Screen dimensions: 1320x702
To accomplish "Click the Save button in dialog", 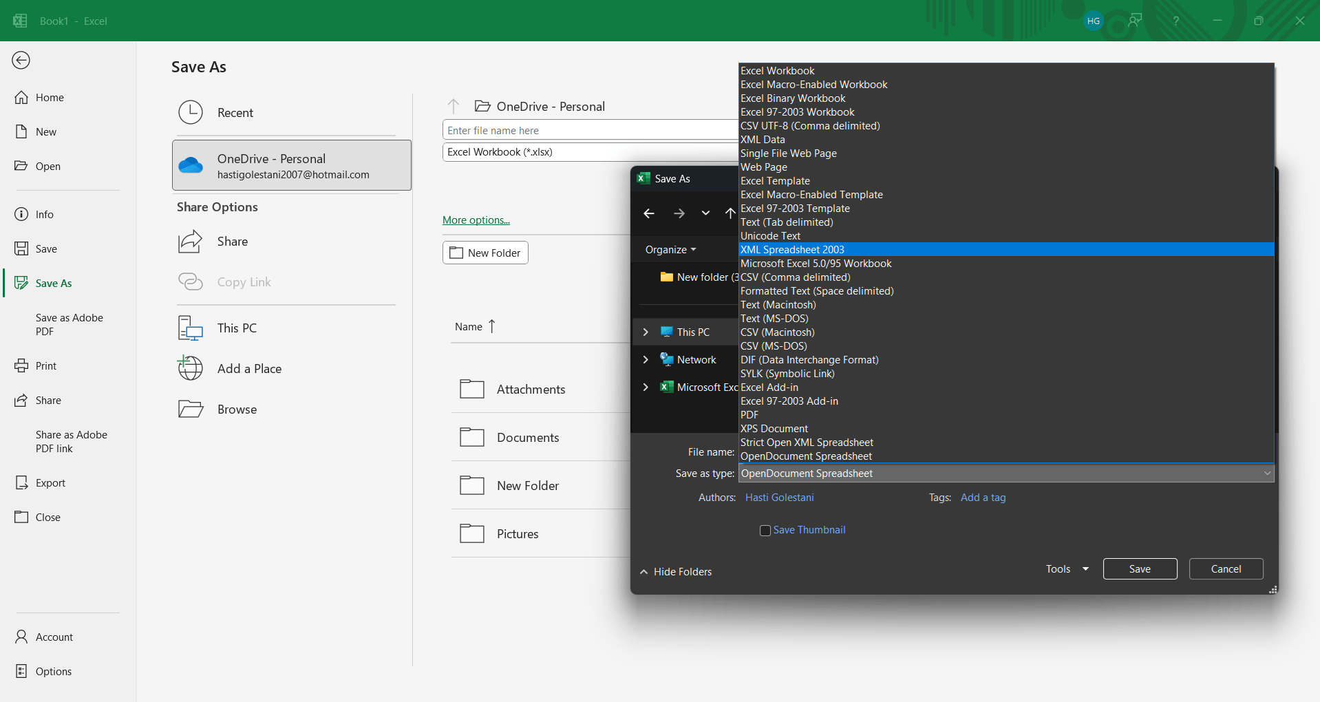I will pos(1140,569).
